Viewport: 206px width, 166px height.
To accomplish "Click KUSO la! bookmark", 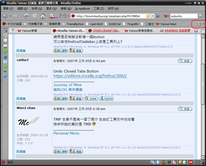I will pos(113,24).
